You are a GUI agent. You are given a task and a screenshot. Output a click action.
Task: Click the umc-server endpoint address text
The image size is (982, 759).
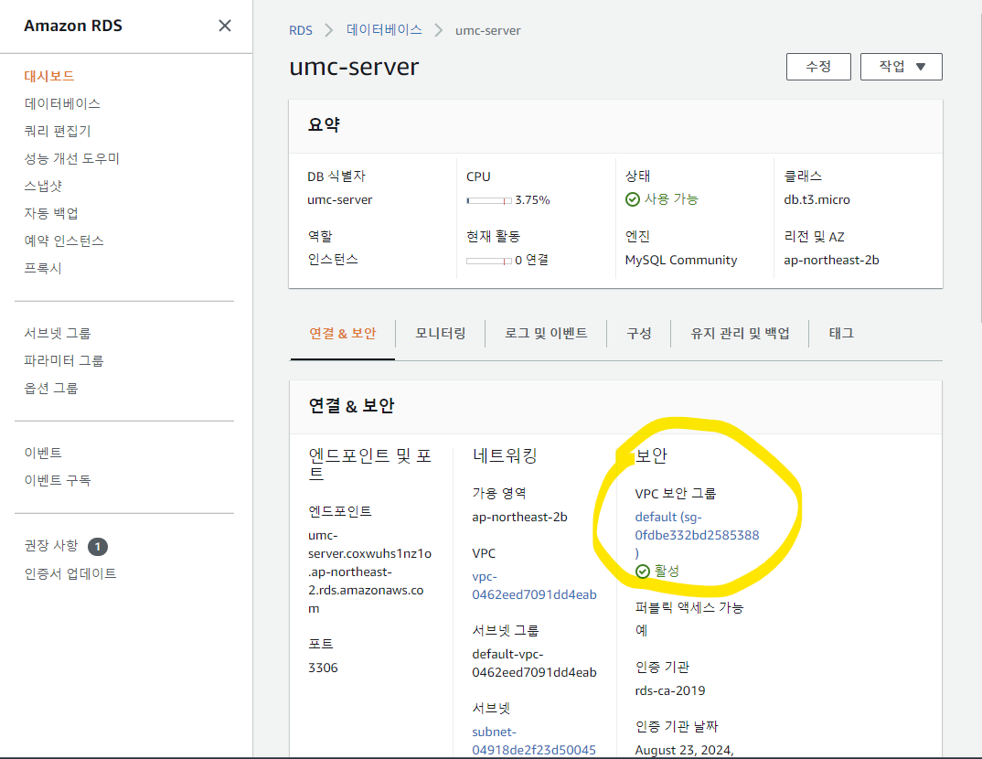coord(369,572)
